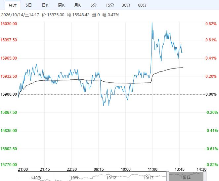Switch to the 60分 interval tab
This screenshot has width=219, height=181.
coord(142,5)
